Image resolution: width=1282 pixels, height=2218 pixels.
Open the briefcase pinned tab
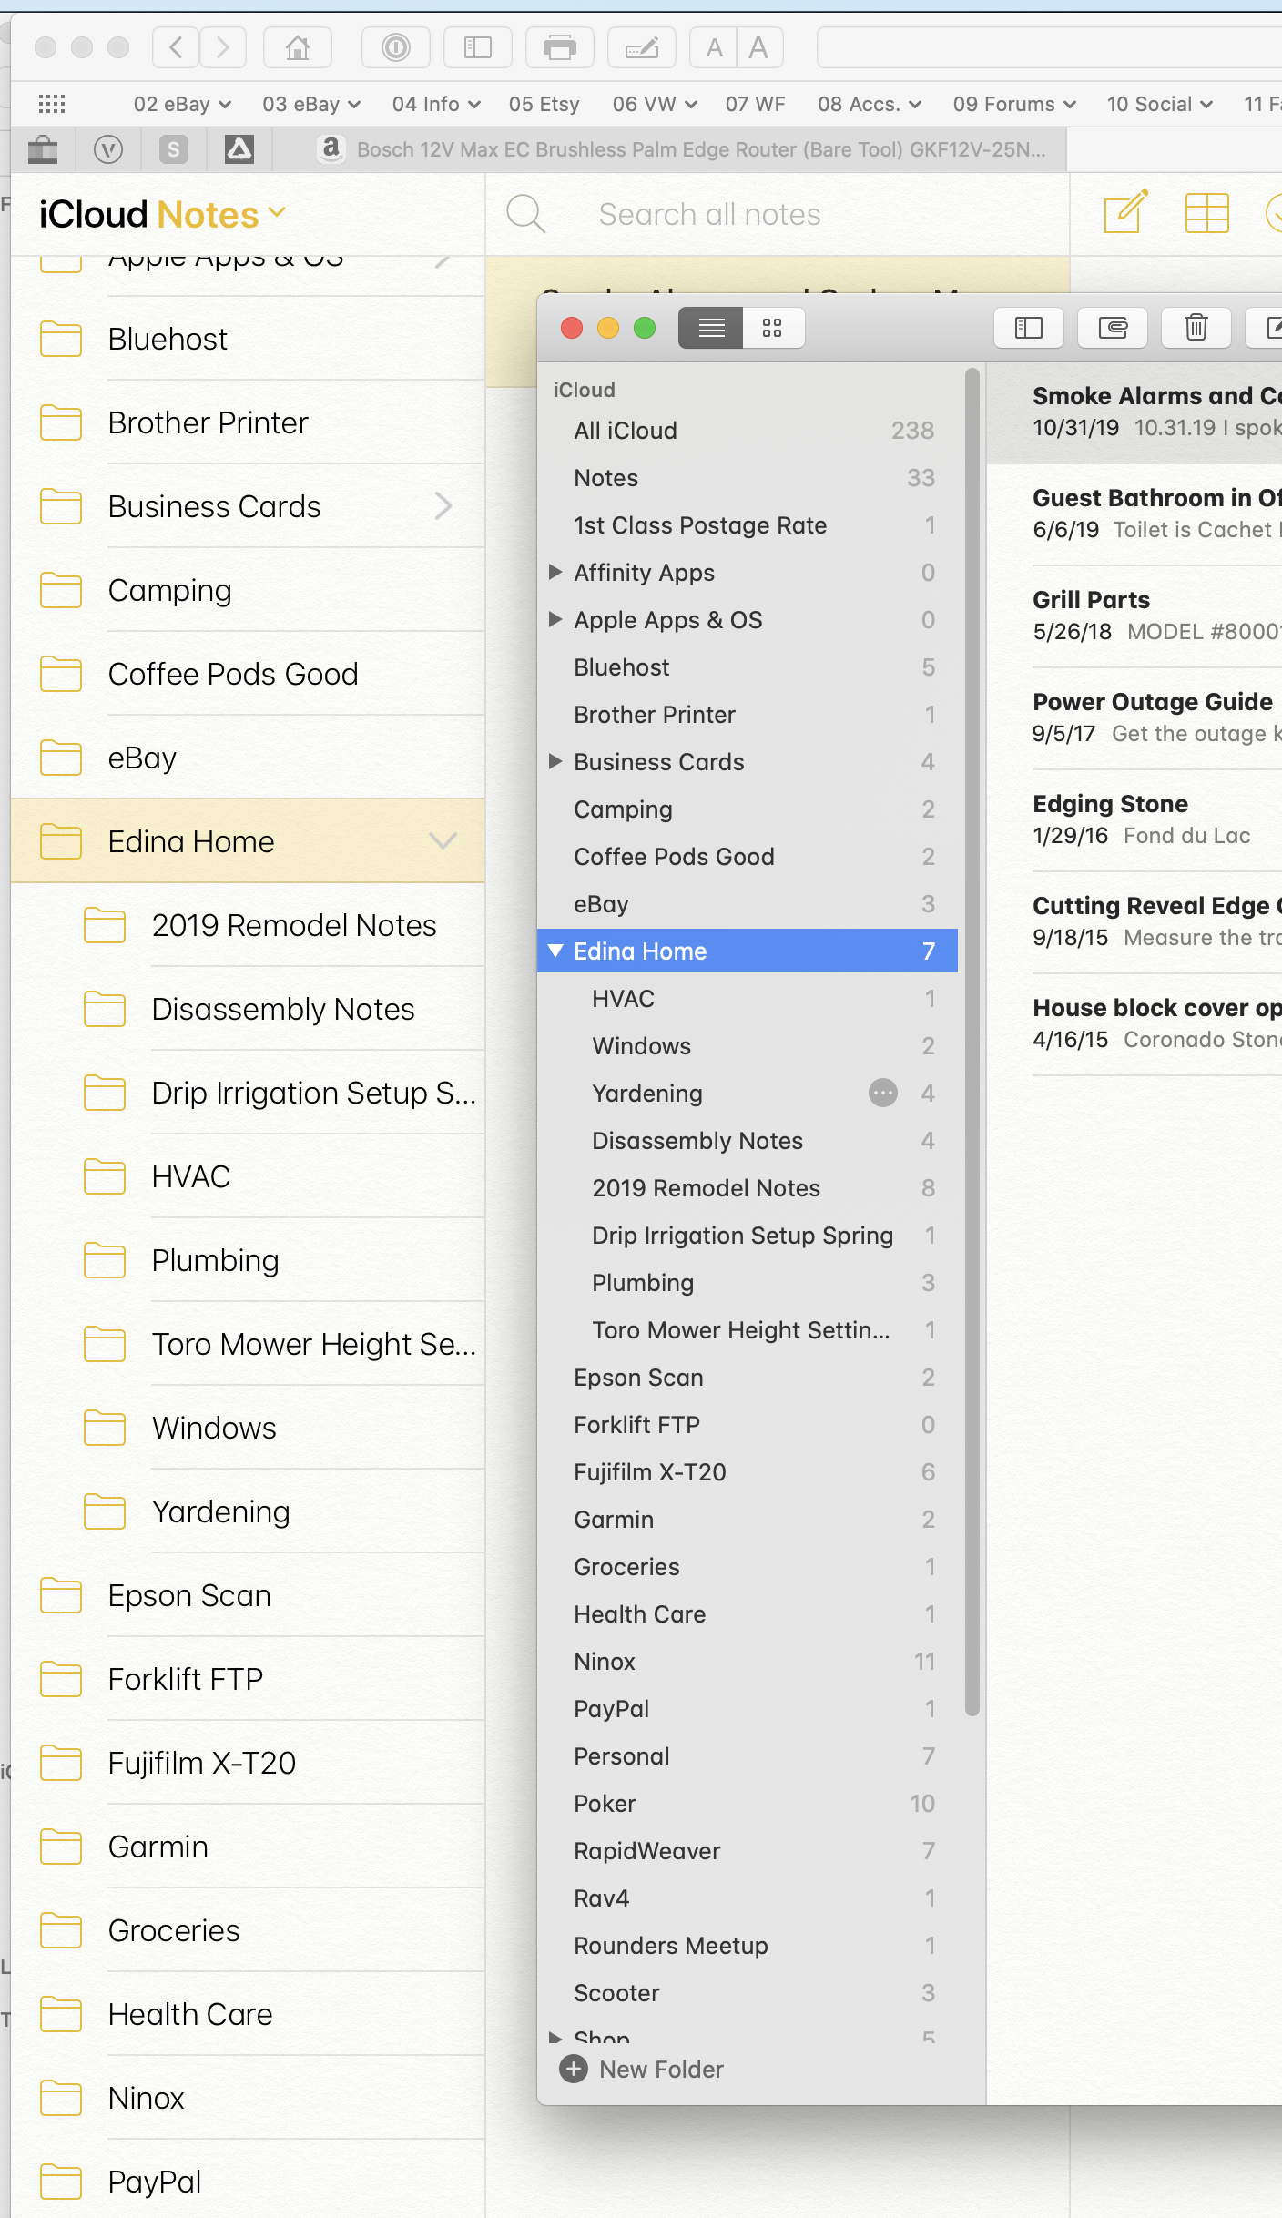point(43,149)
